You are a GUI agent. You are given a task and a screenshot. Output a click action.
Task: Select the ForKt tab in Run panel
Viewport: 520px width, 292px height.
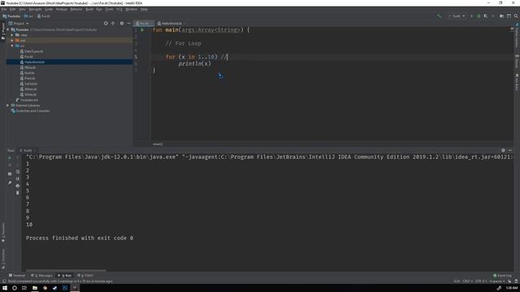28,150
